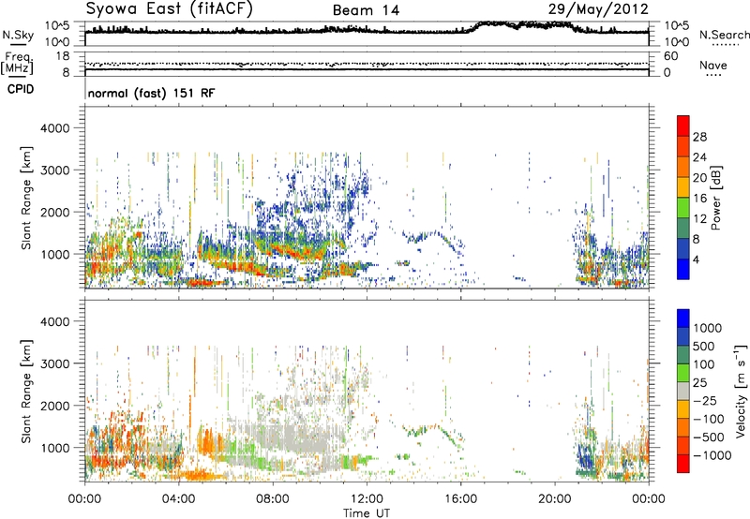Click the 08:00 time tick label

click(273, 499)
